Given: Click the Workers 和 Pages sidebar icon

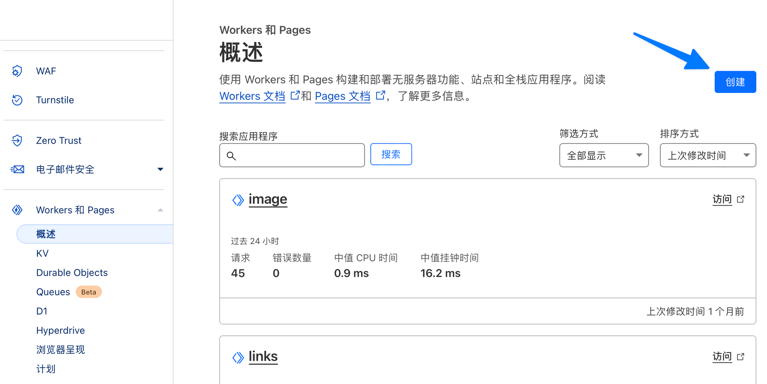Looking at the screenshot, I should pos(17,210).
